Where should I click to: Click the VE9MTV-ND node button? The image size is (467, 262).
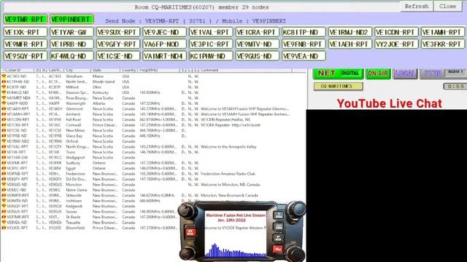tap(258, 44)
